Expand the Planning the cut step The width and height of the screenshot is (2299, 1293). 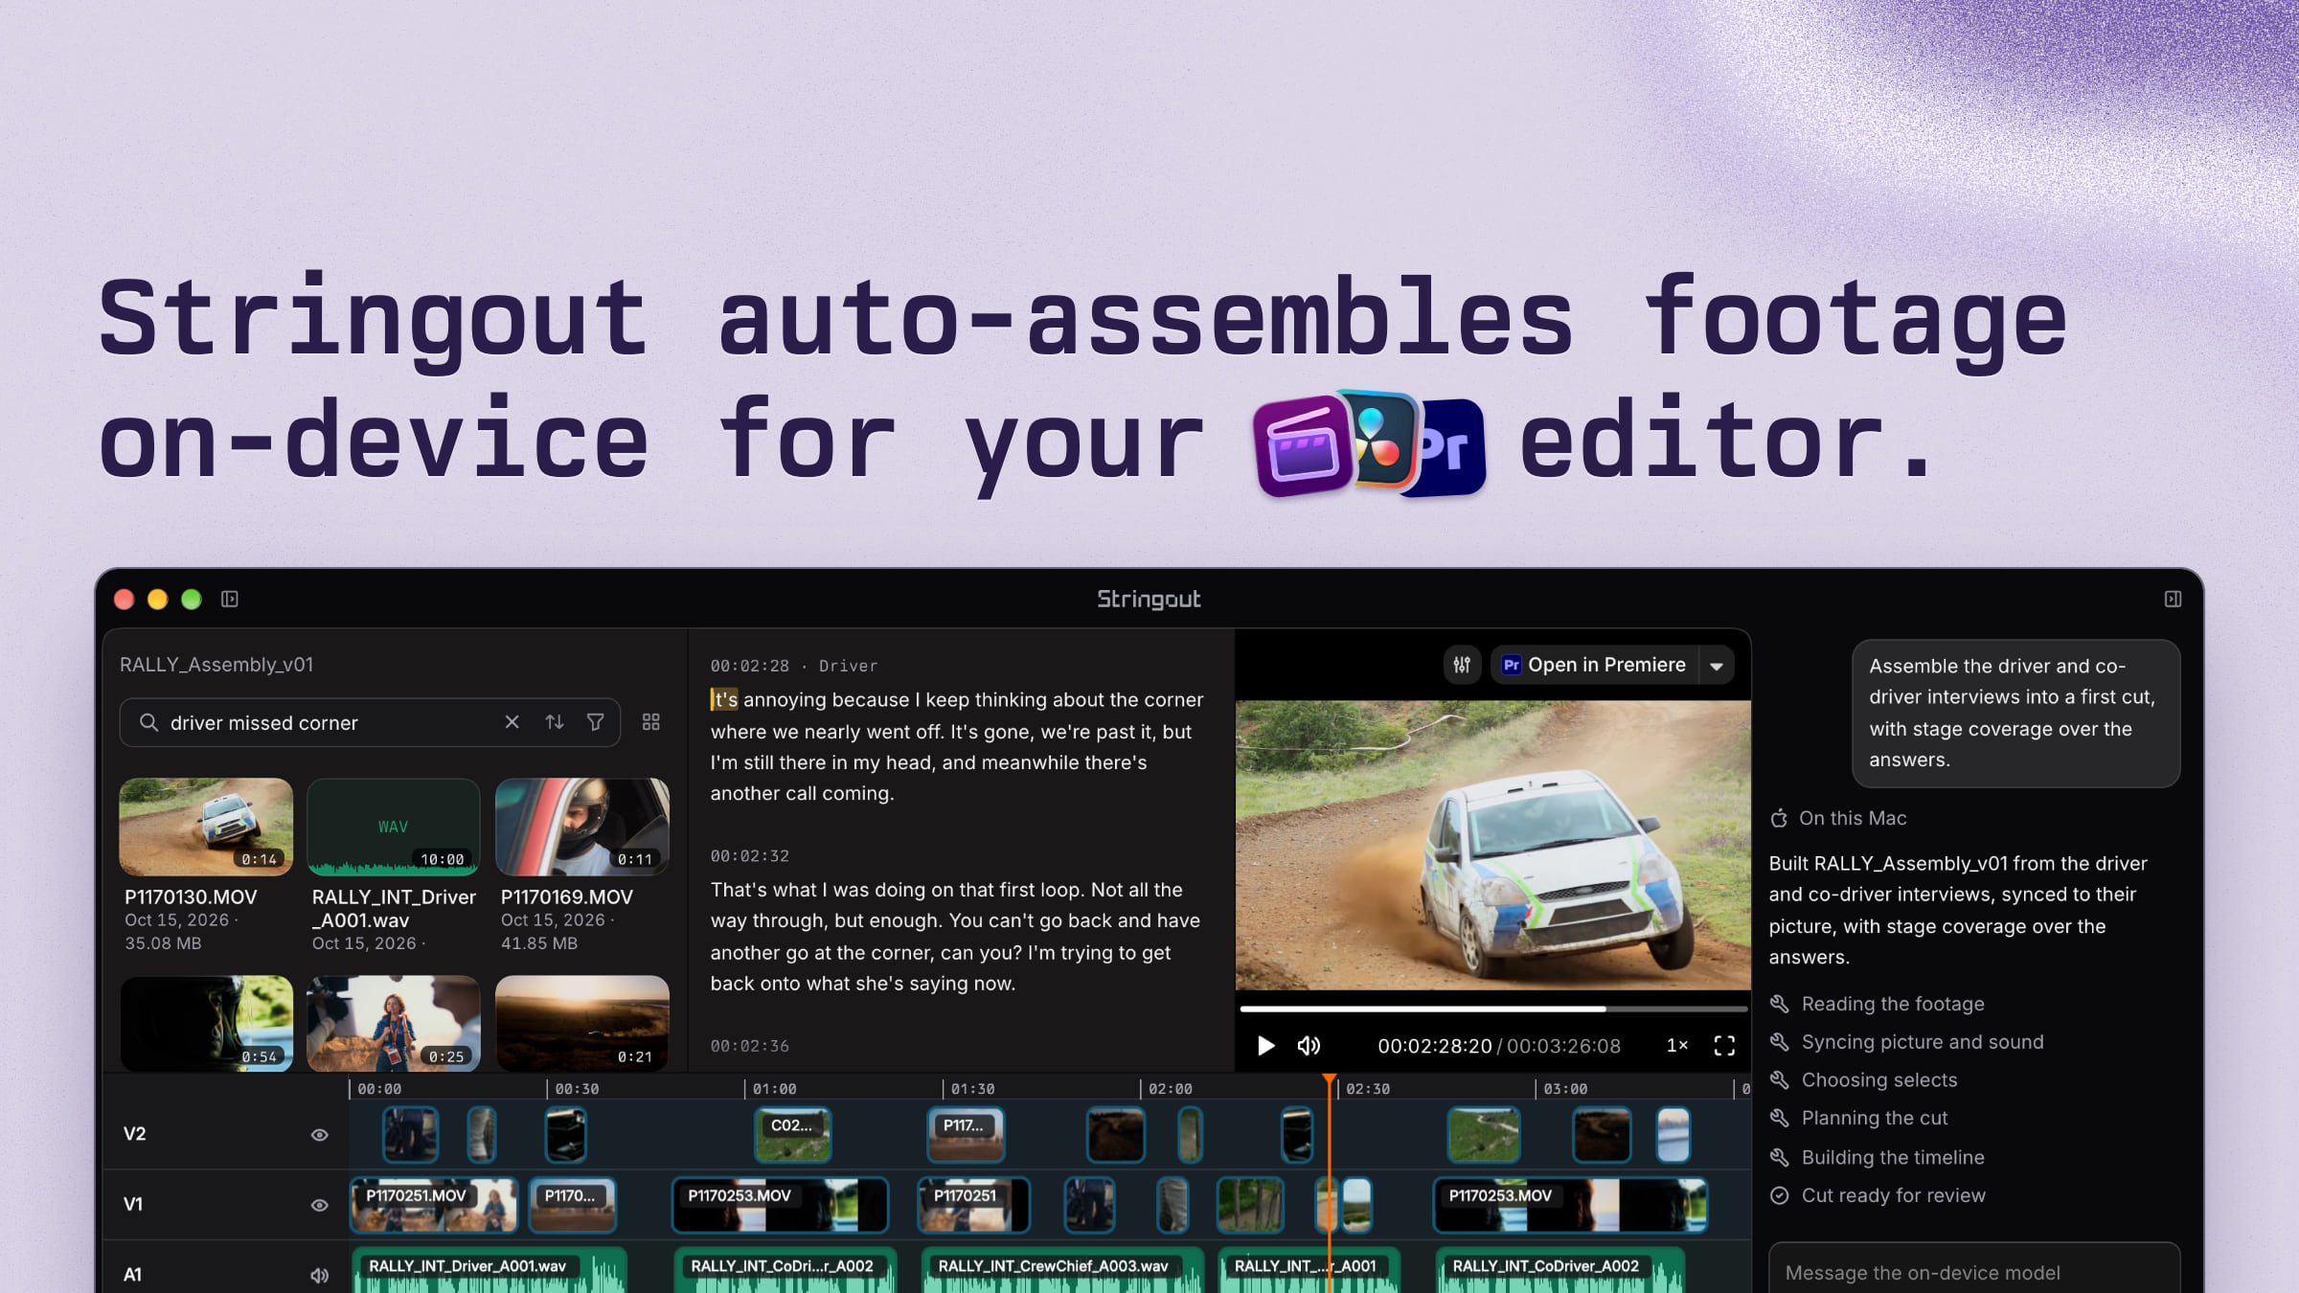click(1858, 1118)
